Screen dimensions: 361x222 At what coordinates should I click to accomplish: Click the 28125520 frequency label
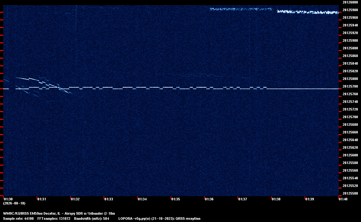point(350,186)
